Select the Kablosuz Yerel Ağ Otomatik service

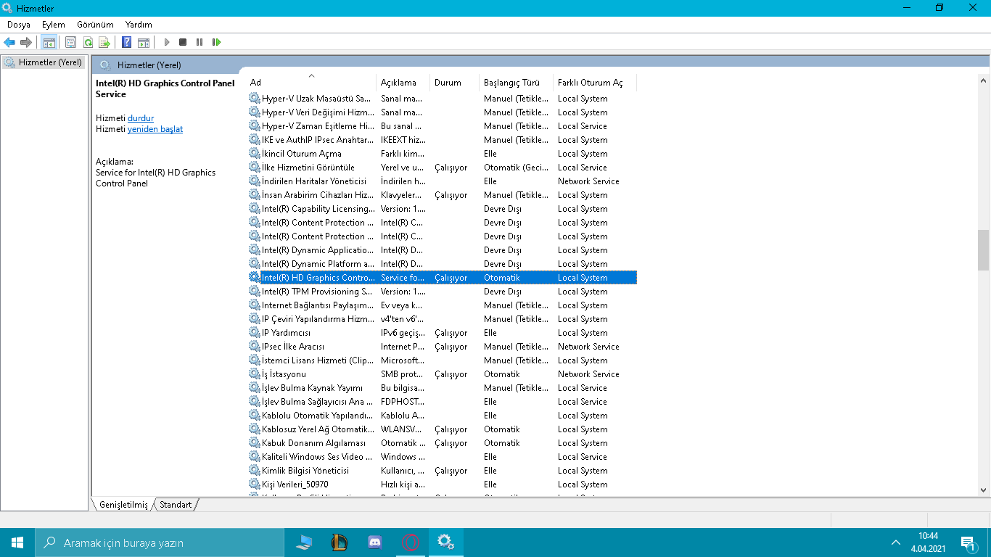[x=442, y=429]
